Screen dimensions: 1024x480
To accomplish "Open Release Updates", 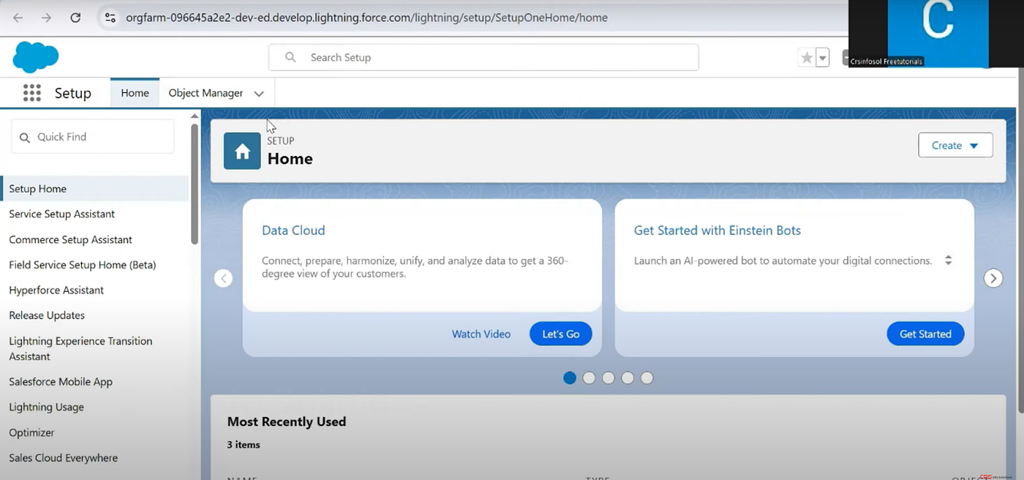I will tap(47, 315).
